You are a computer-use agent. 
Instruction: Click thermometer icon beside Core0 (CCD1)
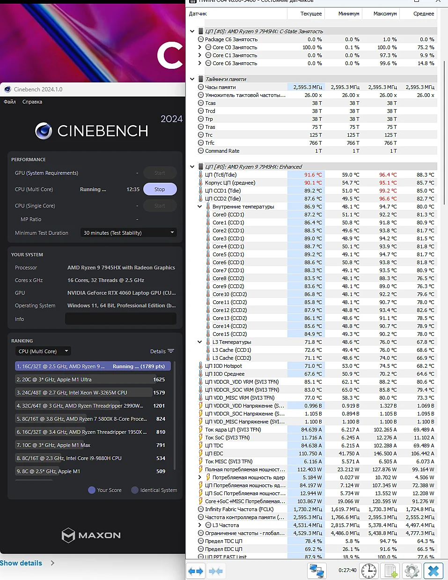(x=208, y=215)
